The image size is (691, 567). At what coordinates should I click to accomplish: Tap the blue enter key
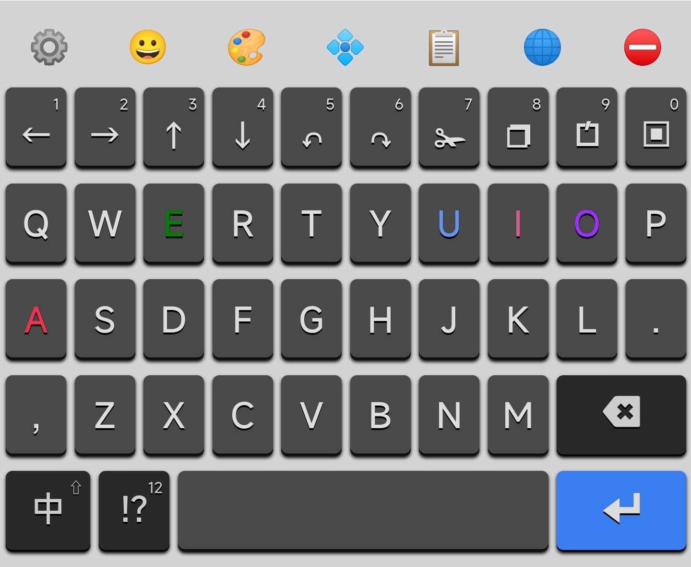click(x=621, y=510)
